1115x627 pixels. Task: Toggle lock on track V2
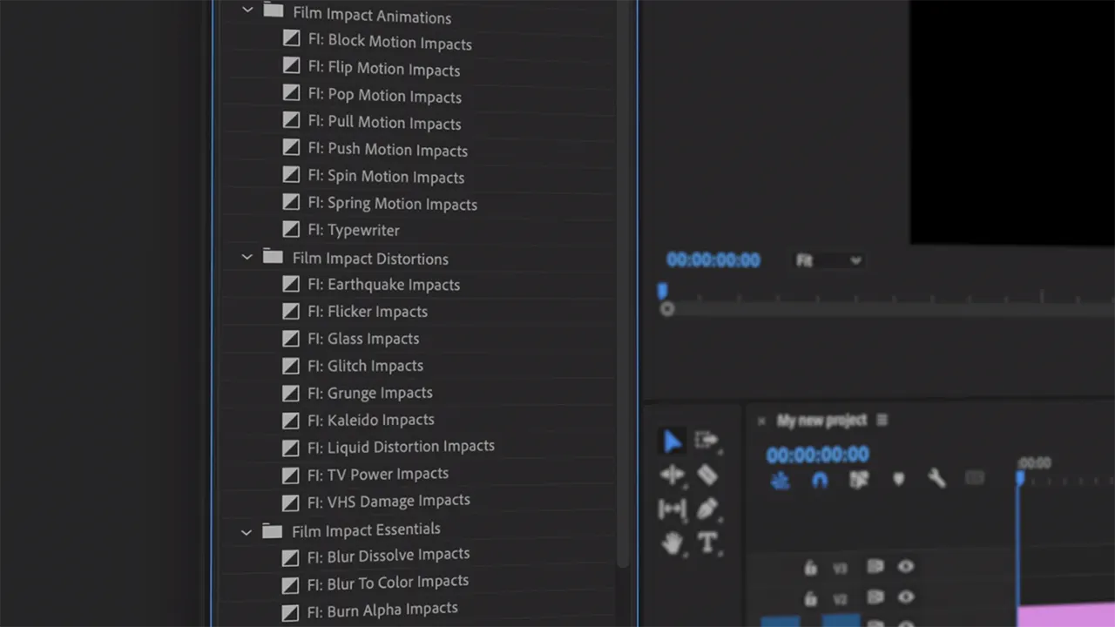click(x=810, y=599)
